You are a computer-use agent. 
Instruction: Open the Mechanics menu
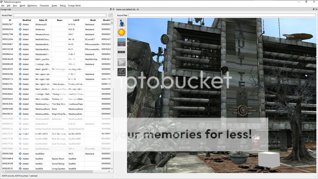[32, 6]
